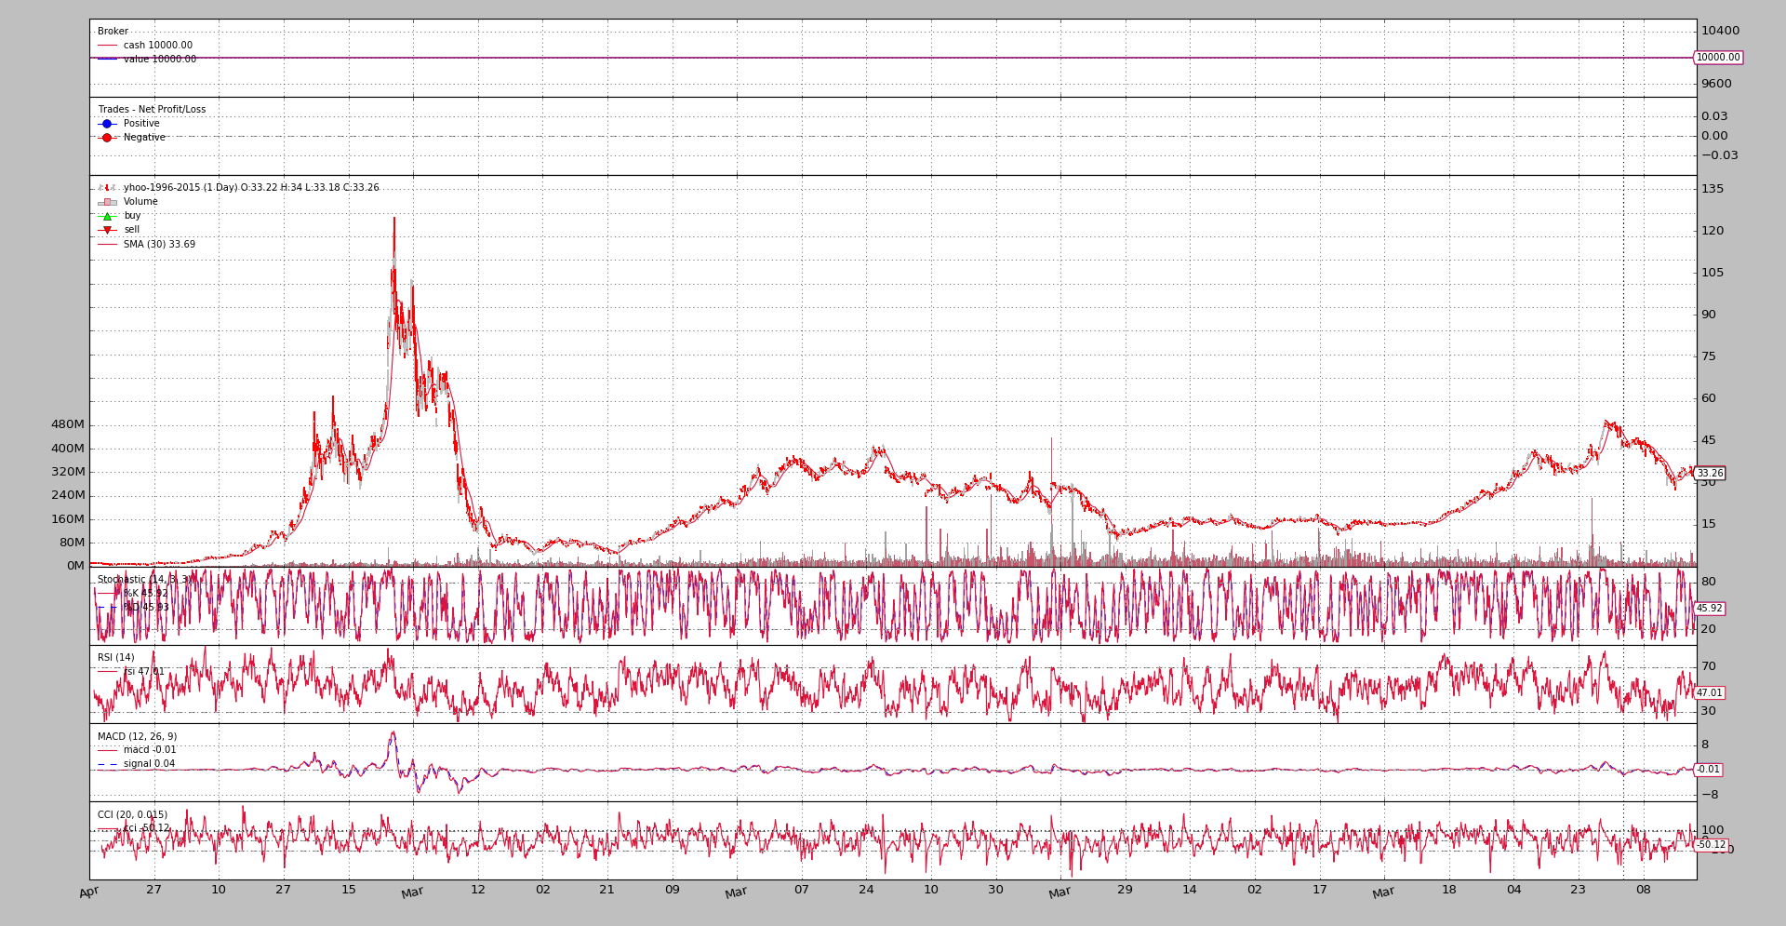Screen dimensions: 1786x926
Task: Click the -50.12 CCI value tag
Action: coord(1711,845)
